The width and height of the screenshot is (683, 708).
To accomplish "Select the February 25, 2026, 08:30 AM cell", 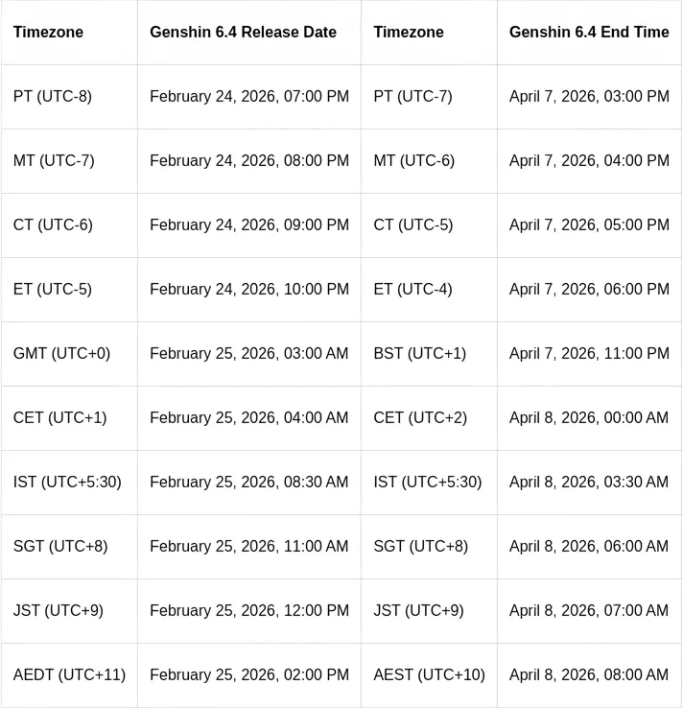I will click(x=249, y=483).
